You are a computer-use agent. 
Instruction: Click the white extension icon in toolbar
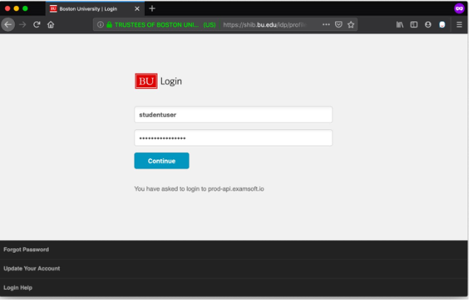pyautogui.click(x=442, y=24)
